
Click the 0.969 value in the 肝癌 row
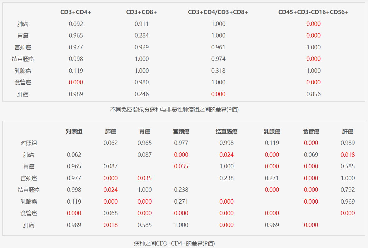pos(272,225)
